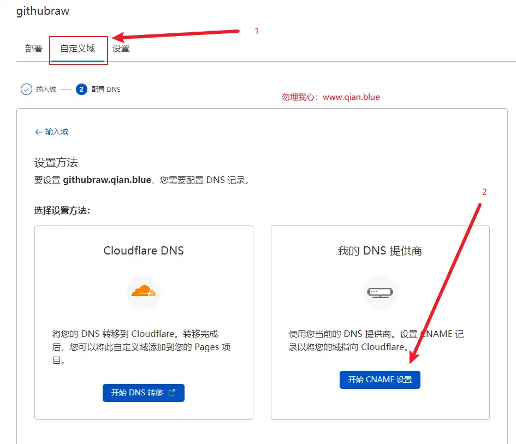
Task: Click the left arrow back icon
Action: click(x=38, y=132)
